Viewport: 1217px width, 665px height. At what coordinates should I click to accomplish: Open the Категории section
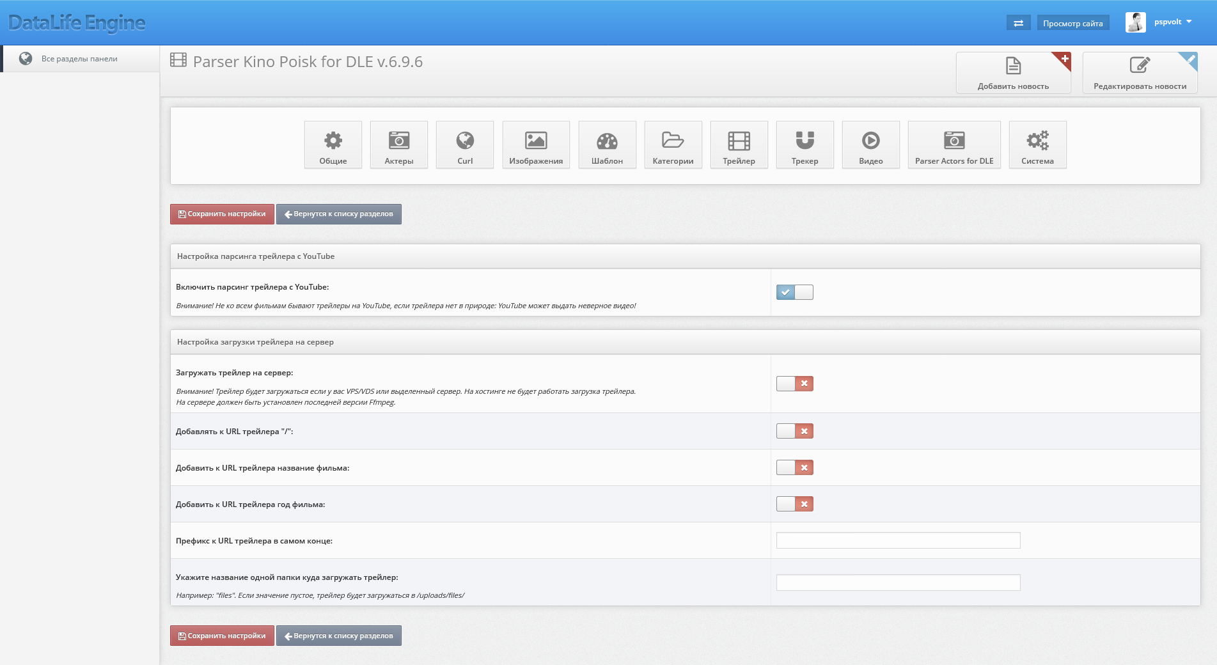tap(673, 145)
